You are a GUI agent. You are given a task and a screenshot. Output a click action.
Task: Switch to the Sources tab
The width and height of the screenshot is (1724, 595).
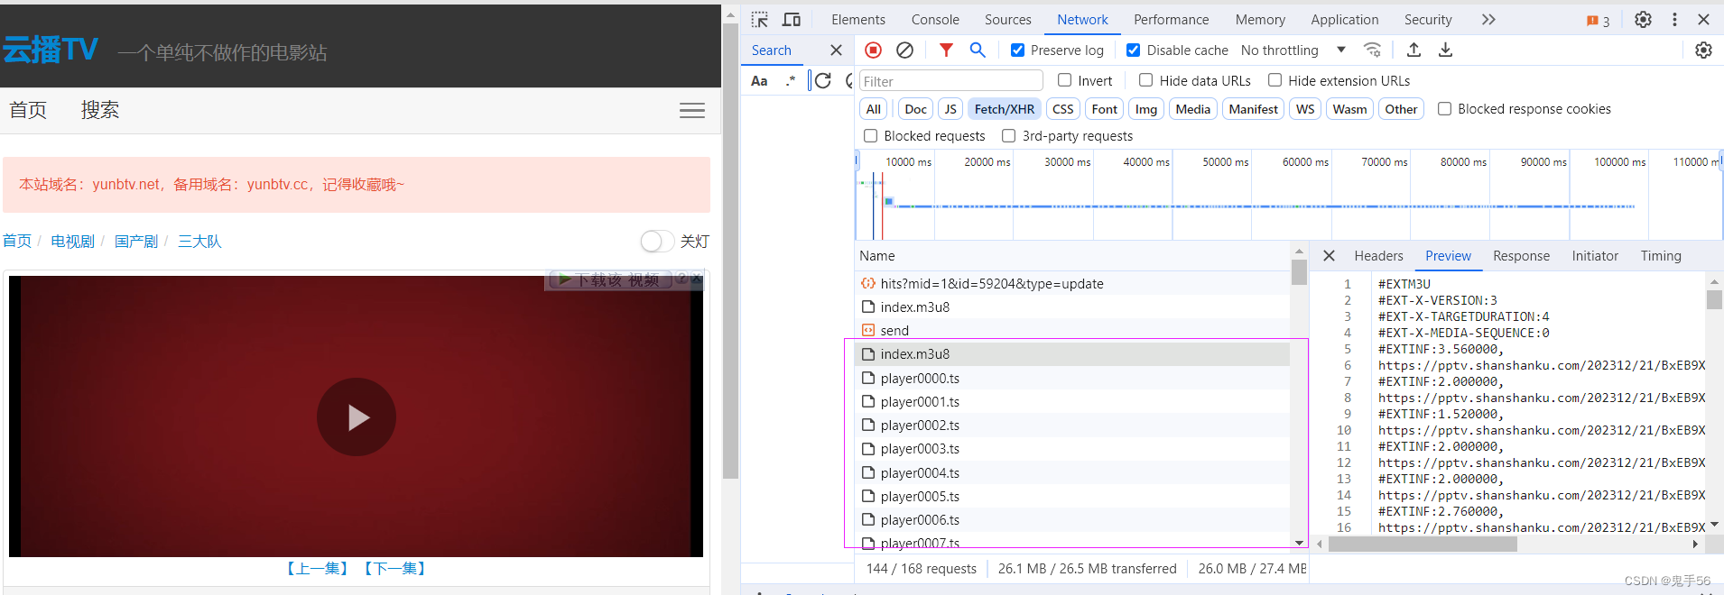pos(1007,19)
